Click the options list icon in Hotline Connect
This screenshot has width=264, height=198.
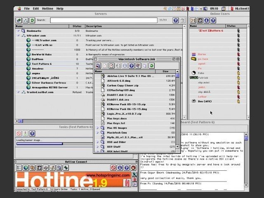click(x=19, y=168)
